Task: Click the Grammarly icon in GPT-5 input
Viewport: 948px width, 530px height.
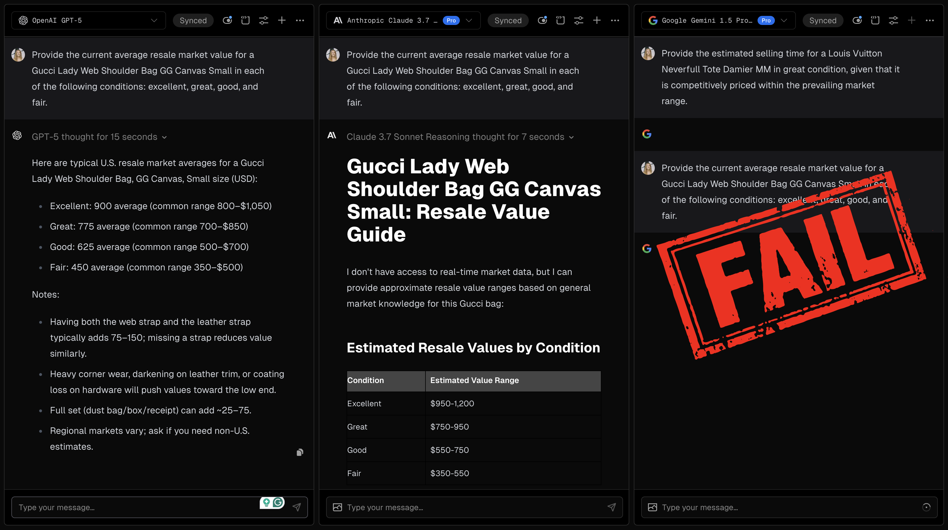Action: click(x=278, y=502)
